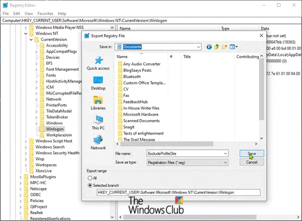Go to Desktop in places bar
This screenshot has width=302, height=221.
click(98, 83)
